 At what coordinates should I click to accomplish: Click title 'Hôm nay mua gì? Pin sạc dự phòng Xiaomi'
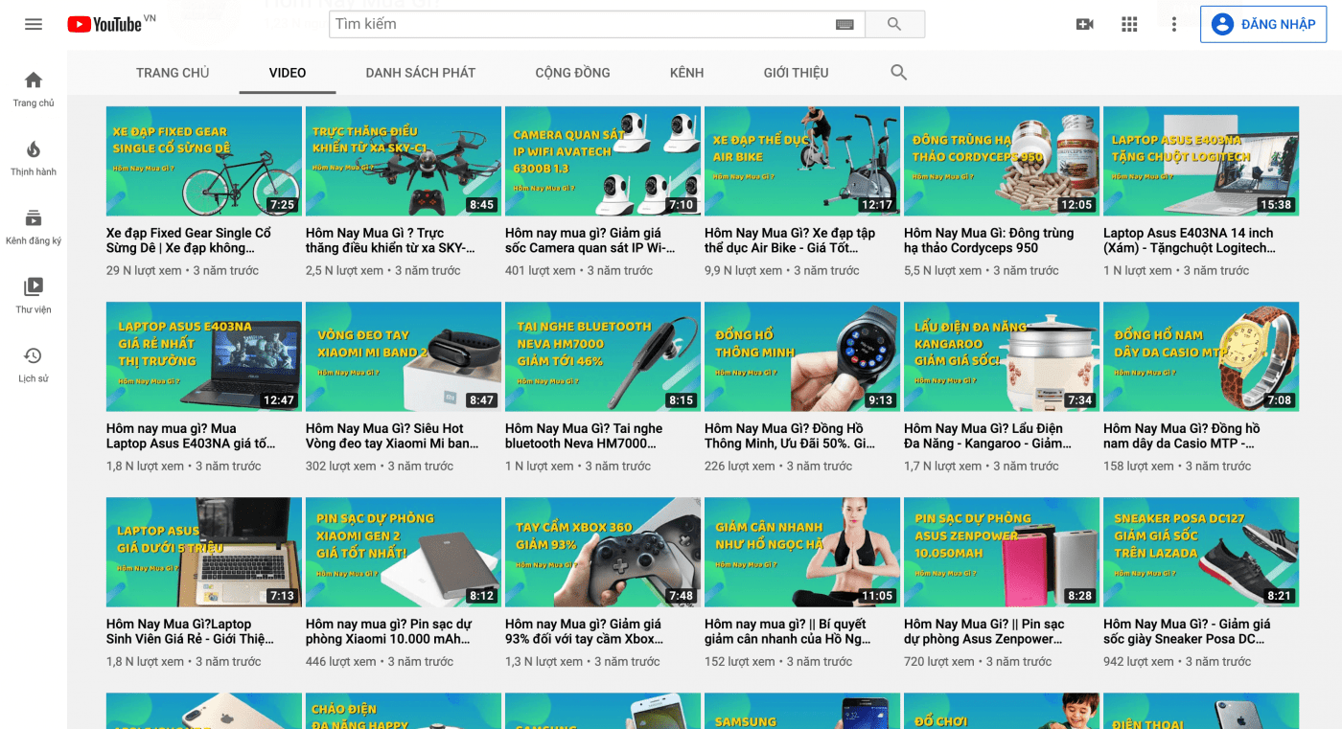388,631
